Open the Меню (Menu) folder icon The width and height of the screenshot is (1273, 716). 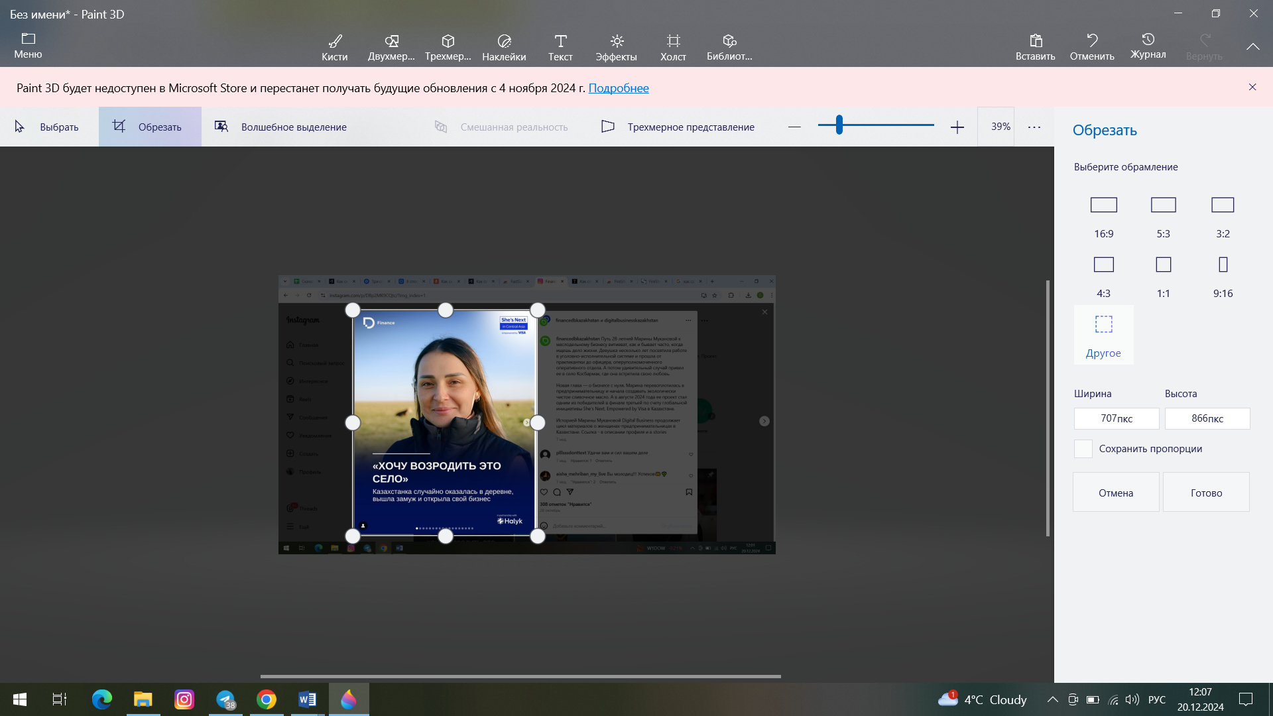[x=28, y=45]
